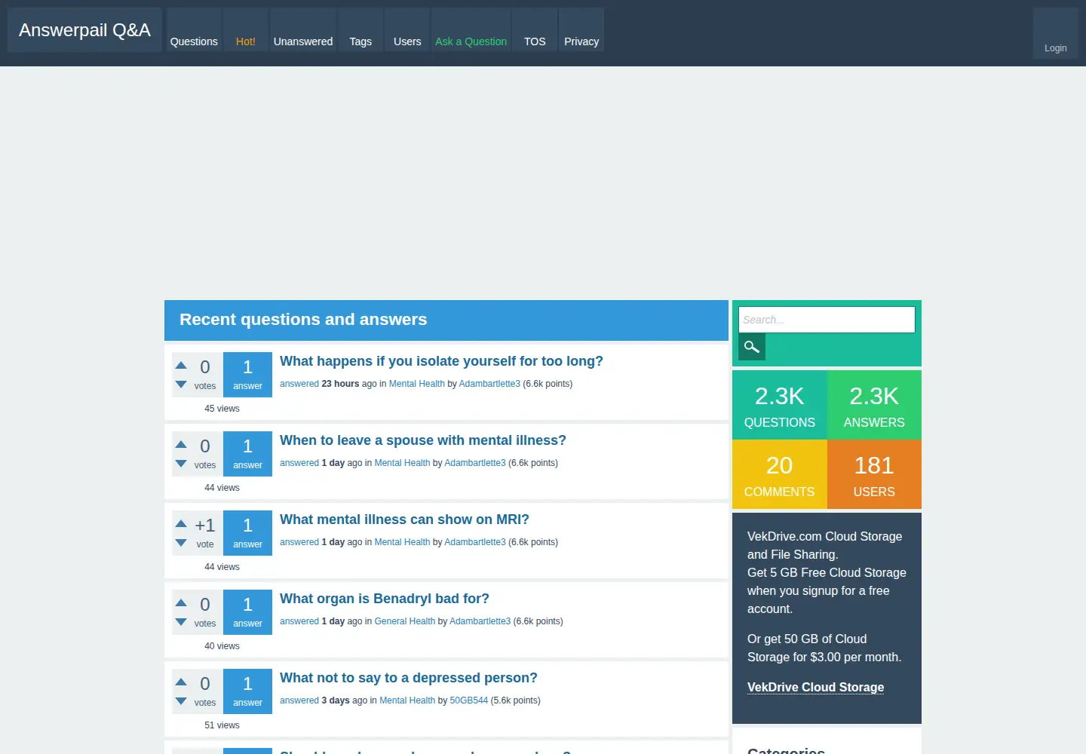Open the Users page
This screenshot has height=754, width=1086.
407,30
